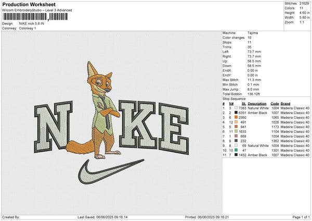Click the Stops value 11

249,42
